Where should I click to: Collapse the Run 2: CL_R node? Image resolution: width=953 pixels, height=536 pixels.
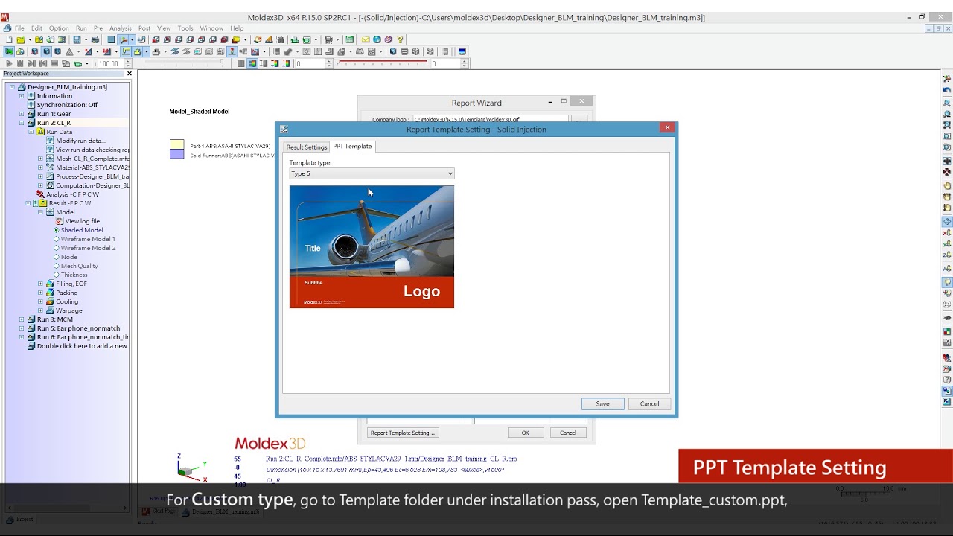click(x=22, y=123)
